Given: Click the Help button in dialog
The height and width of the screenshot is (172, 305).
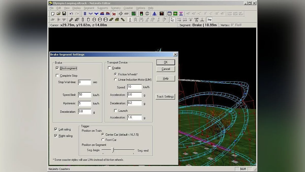Looking at the screenshot, I should point(166,78).
